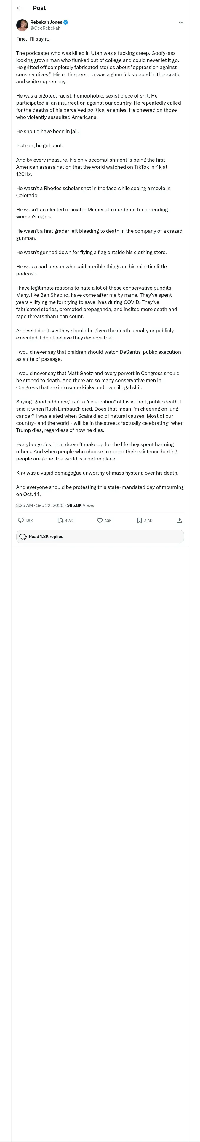The width and height of the screenshot is (200, 1142).
Task: Click the 1.8K reply count
Action: point(29,521)
